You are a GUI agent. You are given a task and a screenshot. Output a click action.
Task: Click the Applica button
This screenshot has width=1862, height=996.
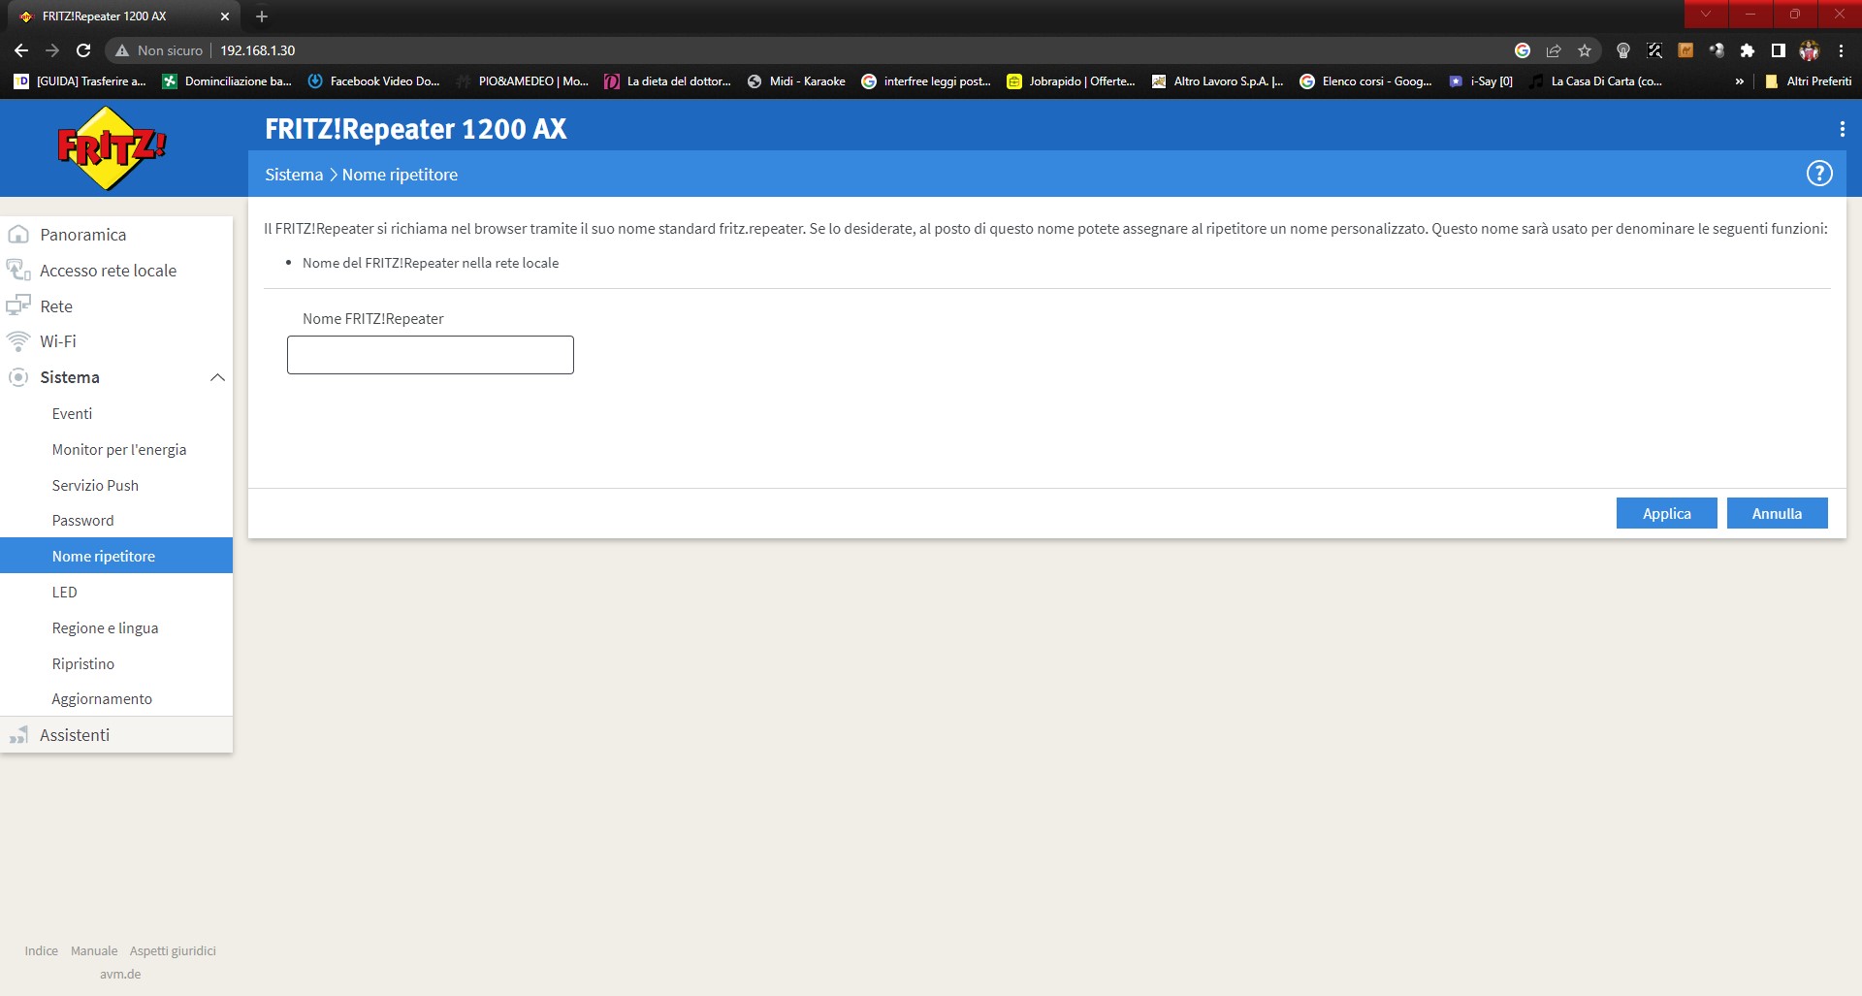click(x=1666, y=513)
